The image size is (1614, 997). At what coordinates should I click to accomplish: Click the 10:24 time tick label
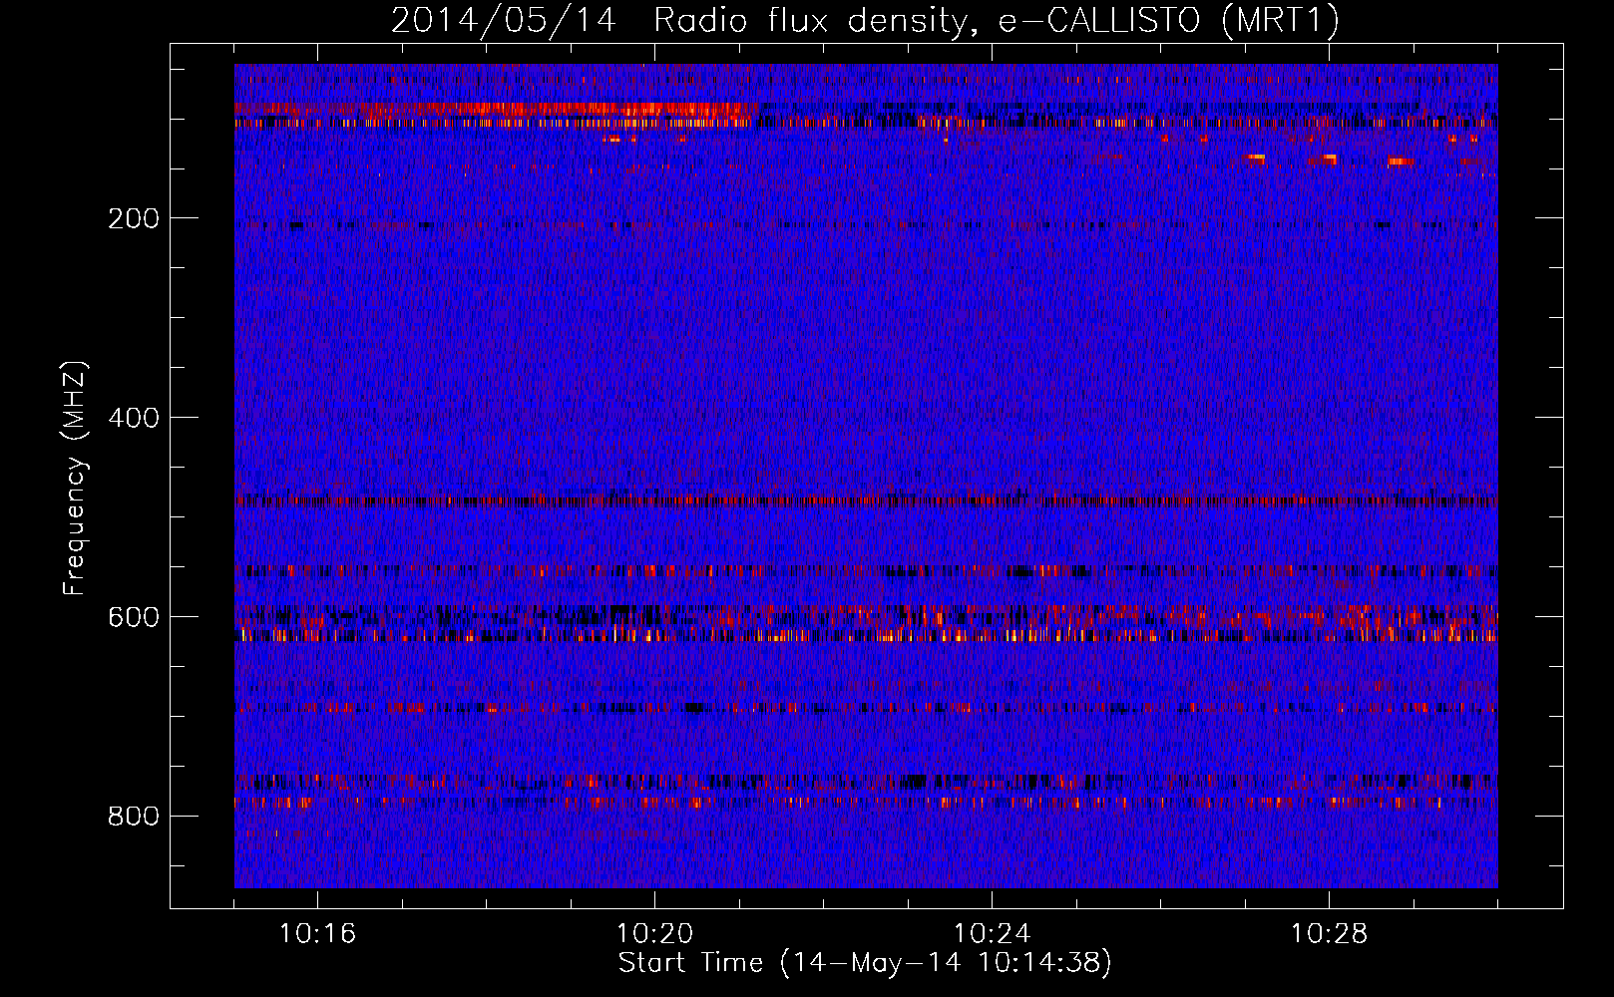pyautogui.click(x=992, y=934)
